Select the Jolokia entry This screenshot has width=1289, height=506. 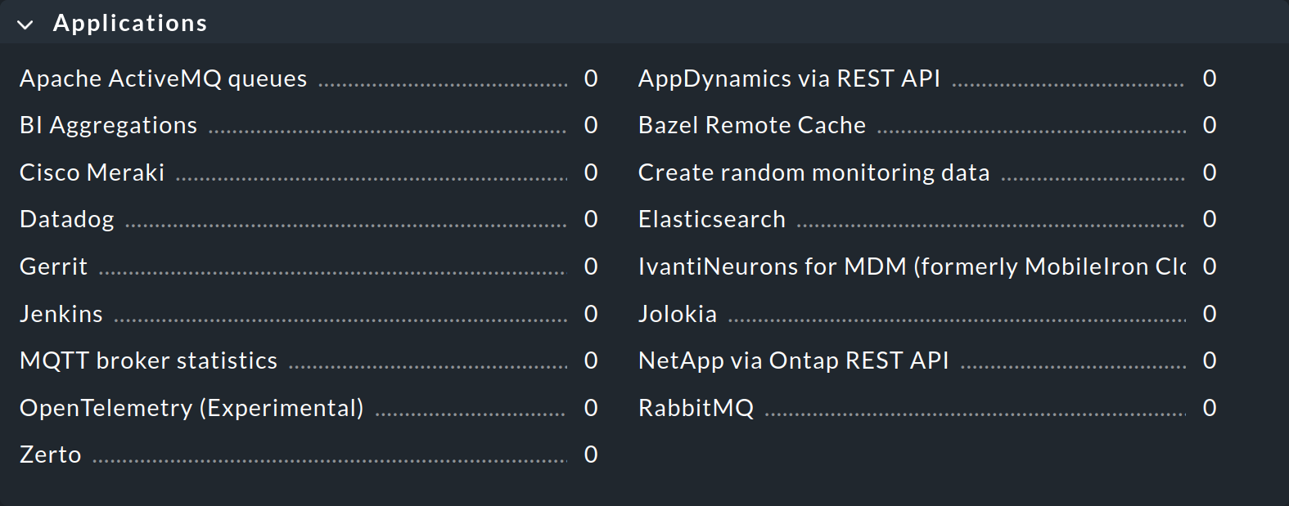[677, 313]
